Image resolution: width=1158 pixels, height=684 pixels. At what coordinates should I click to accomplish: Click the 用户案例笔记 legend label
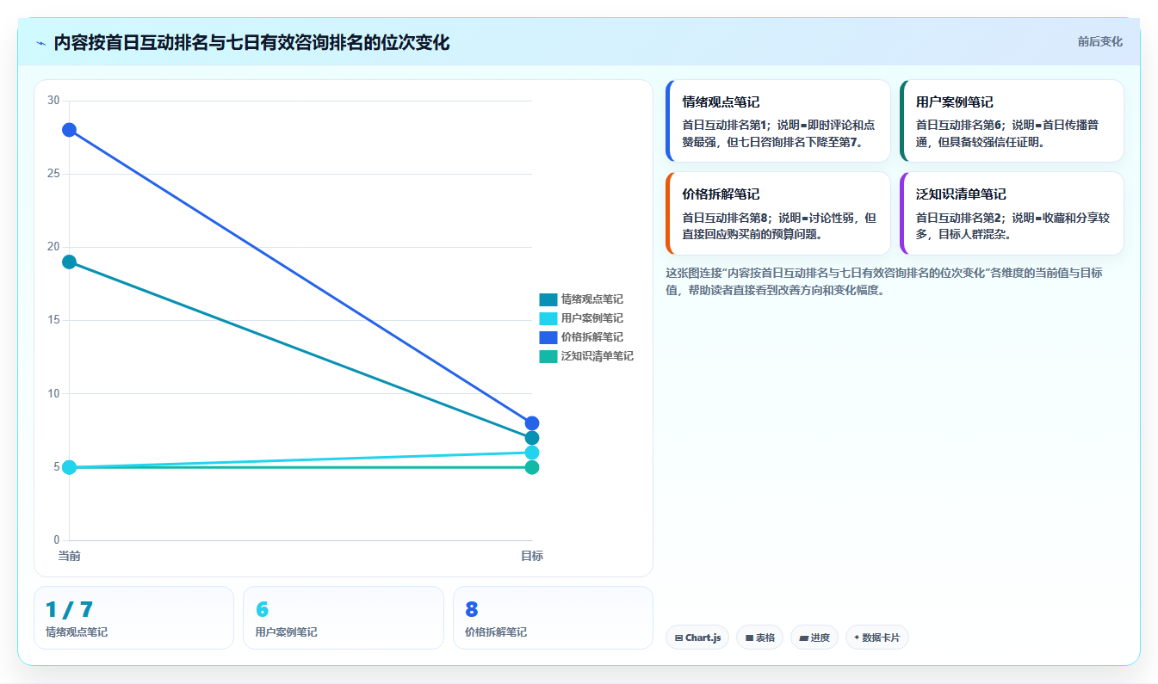tap(592, 318)
